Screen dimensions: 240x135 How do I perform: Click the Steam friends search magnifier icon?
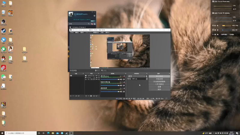[89, 24]
